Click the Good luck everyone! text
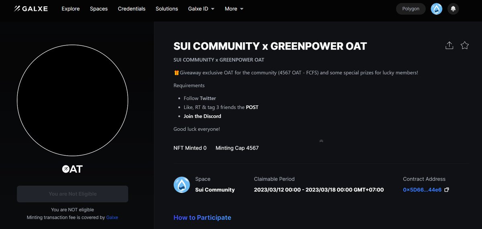 (x=197, y=129)
